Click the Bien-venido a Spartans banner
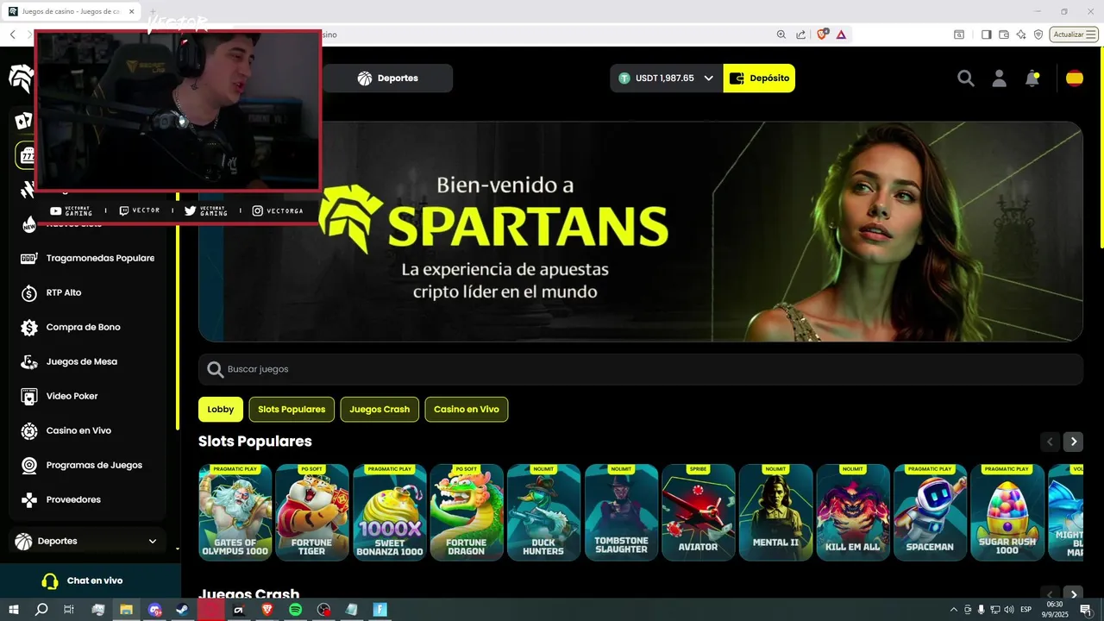The width and height of the screenshot is (1104, 621). 641,231
